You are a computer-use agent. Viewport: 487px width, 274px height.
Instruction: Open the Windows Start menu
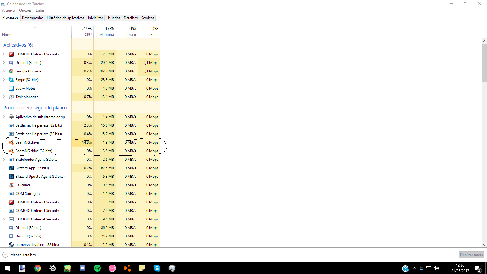(7, 268)
